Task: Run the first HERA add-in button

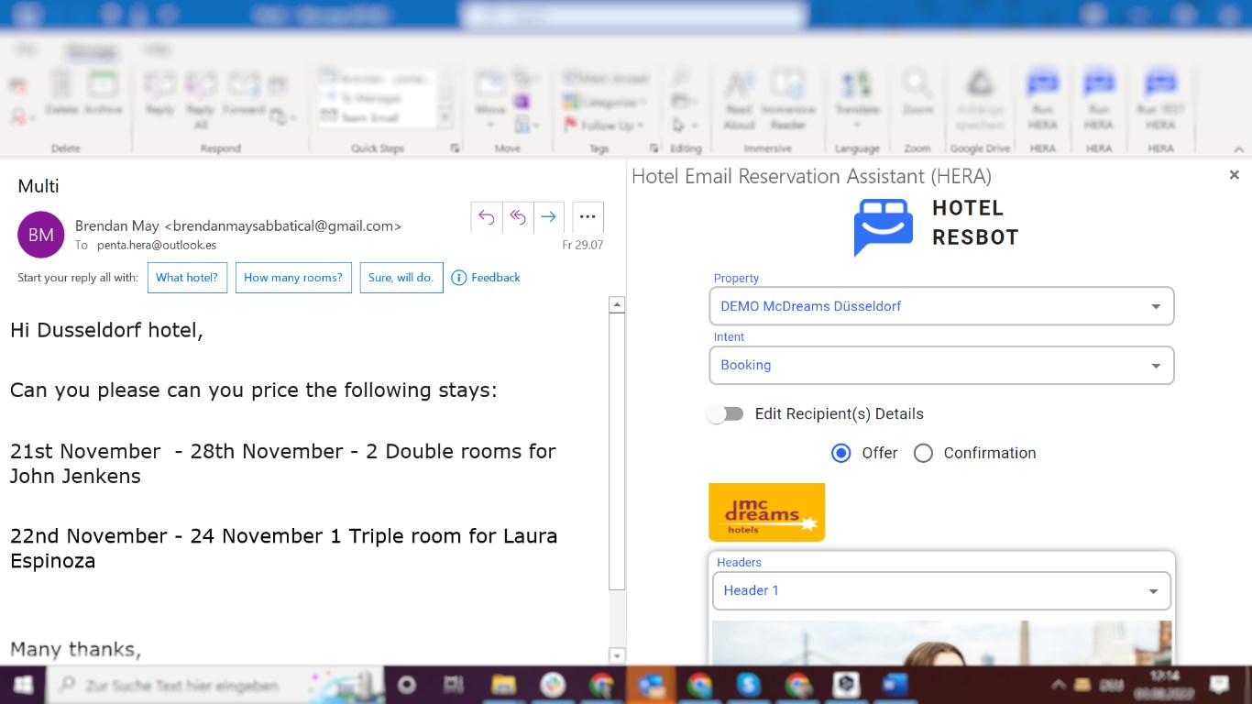Action: tap(1043, 99)
